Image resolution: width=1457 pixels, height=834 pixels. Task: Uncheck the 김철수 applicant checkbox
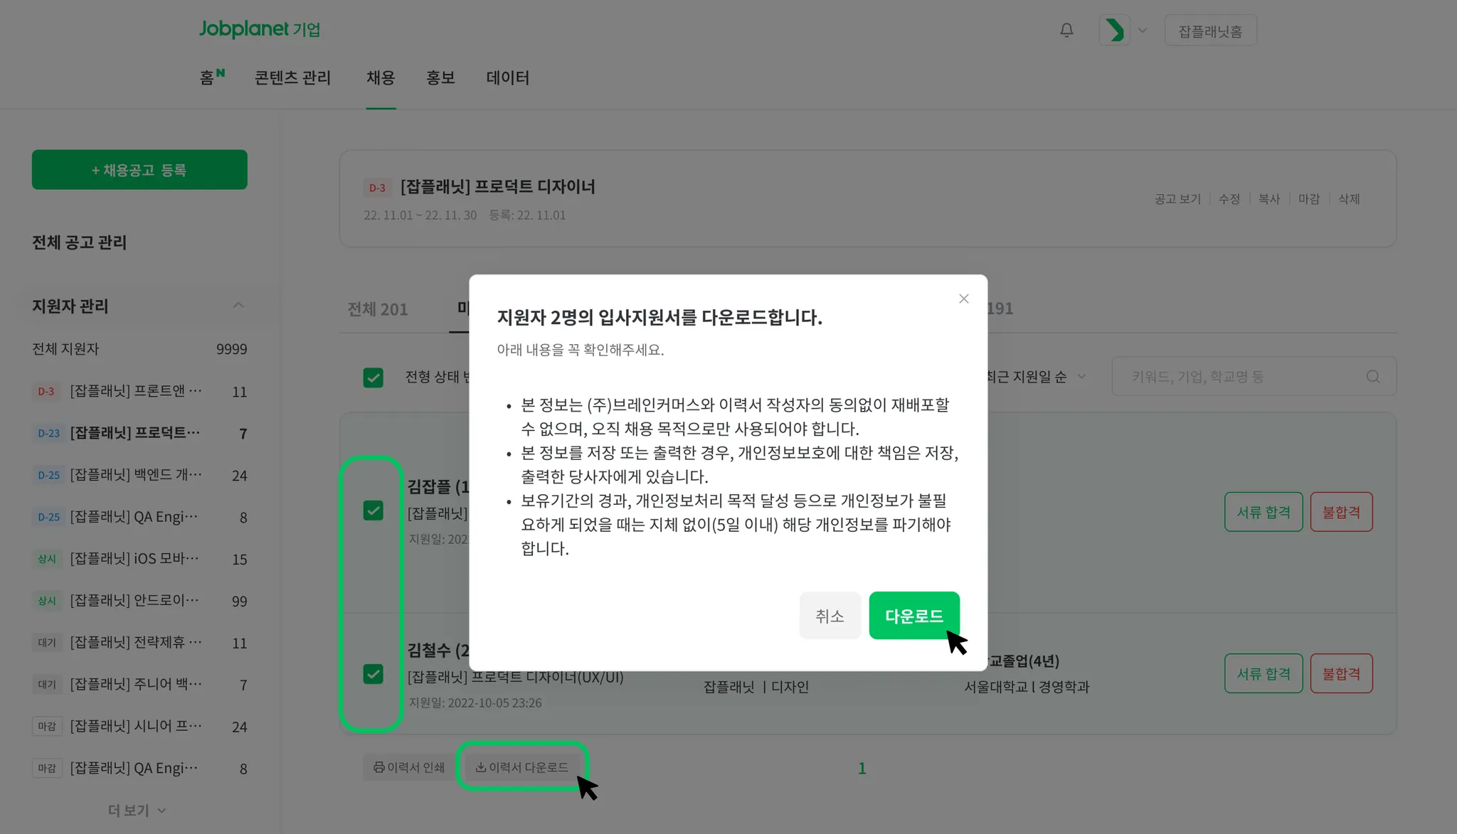click(x=373, y=674)
